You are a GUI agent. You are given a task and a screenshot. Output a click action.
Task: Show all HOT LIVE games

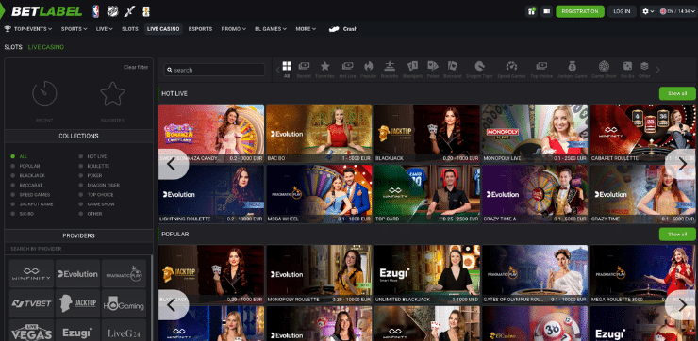pyautogui.click(x=677, y=94)
